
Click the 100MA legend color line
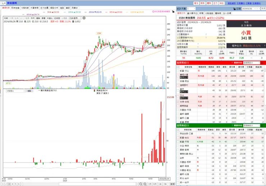pyautogui.click(x=127, y=12)
